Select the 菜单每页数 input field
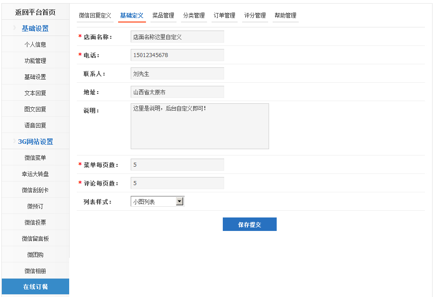 177,165
